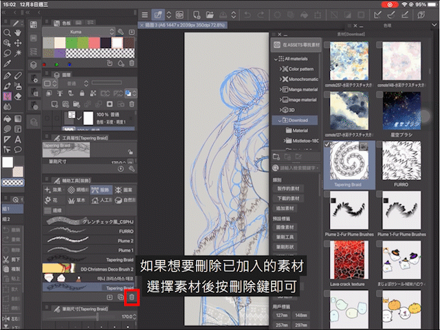The width and height of the screenshot is (440, 330).
Task: Click the 257mm user tag
Action: [x=281, y=325]
